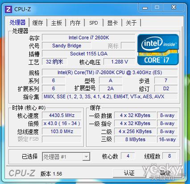
Task: Click the 确定 button
Action: (165, 173)
